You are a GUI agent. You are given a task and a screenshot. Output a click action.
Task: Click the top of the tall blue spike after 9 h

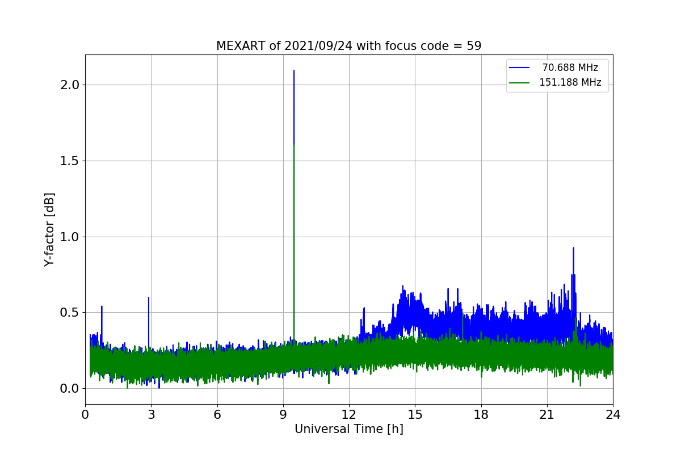tap(293, 71)
